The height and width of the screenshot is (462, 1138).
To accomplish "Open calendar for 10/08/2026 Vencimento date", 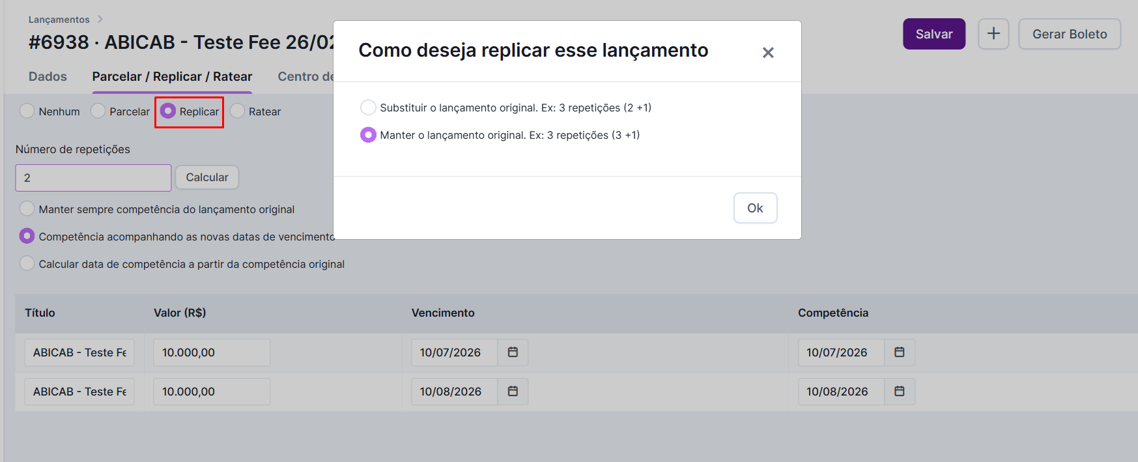I will [513, 392].
